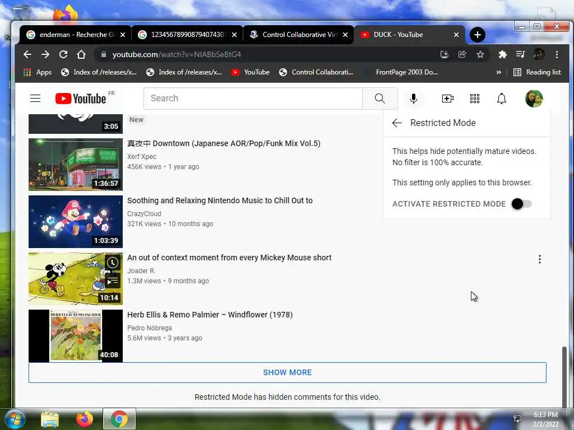
Task: Open the Chrome three-dot menu
Action: pos(557,54)
